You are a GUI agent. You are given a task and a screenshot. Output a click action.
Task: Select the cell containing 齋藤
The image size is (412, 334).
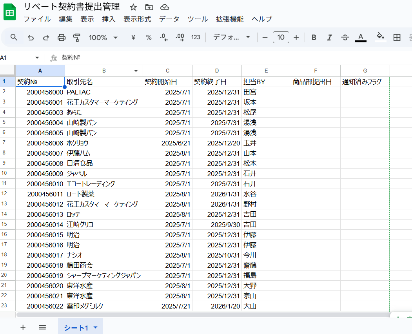[266, 265]
